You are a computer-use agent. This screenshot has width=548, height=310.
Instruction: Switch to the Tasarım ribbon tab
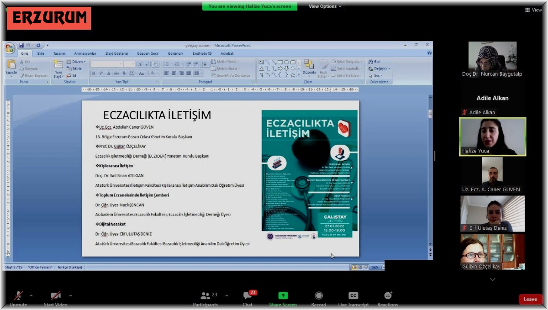(59, 53)
